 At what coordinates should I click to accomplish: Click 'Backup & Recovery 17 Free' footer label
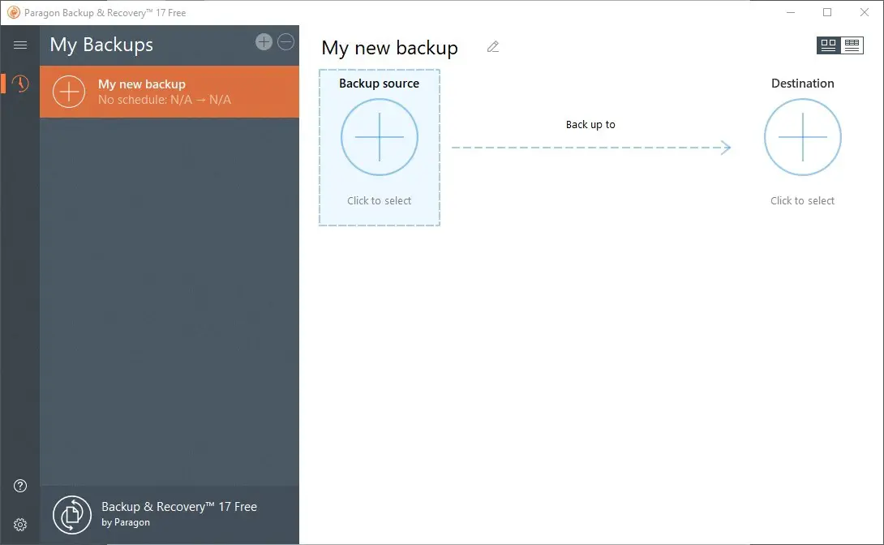[179, 507]
